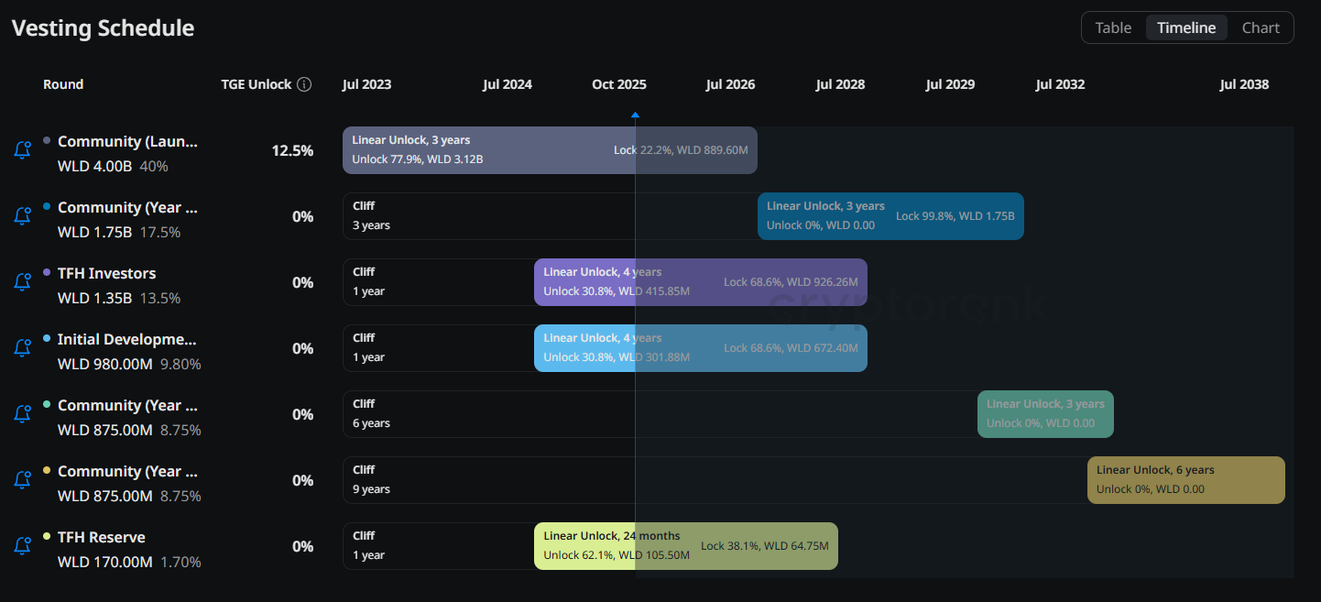Click the TGE Unlock column header
The height and width of the screenshot is (602, 1321).
(x=257, y=84)
